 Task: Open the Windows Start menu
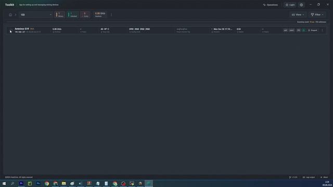click(4, 183)
